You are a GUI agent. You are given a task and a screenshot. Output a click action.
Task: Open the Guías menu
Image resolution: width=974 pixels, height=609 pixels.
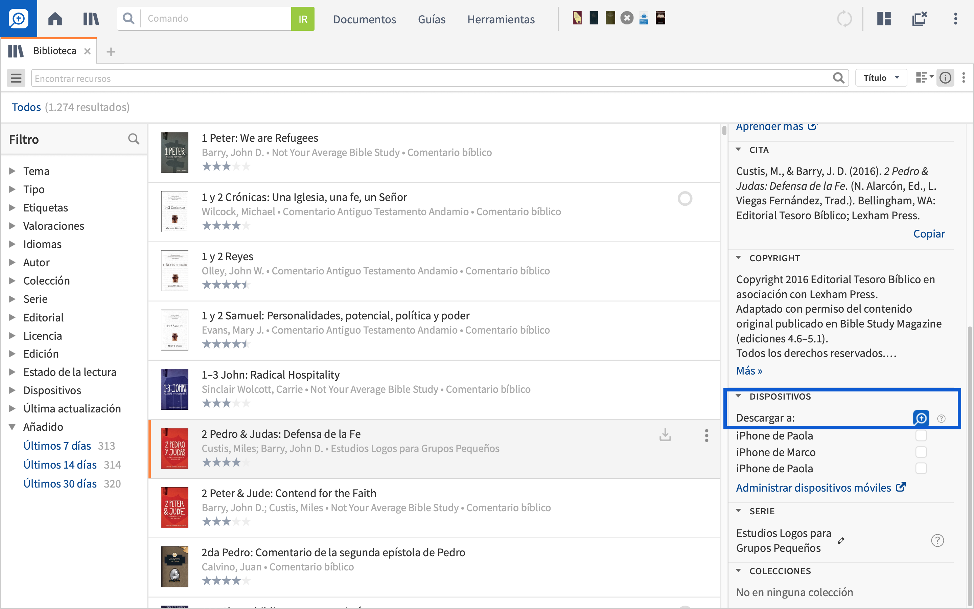pyautogui.click(x=432, y=19)
